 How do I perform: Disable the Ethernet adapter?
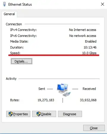click(44, 114)
